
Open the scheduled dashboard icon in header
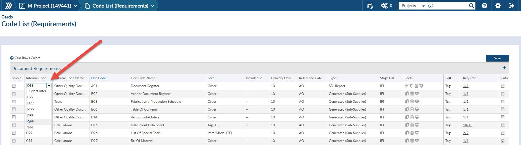pos(370,6)
